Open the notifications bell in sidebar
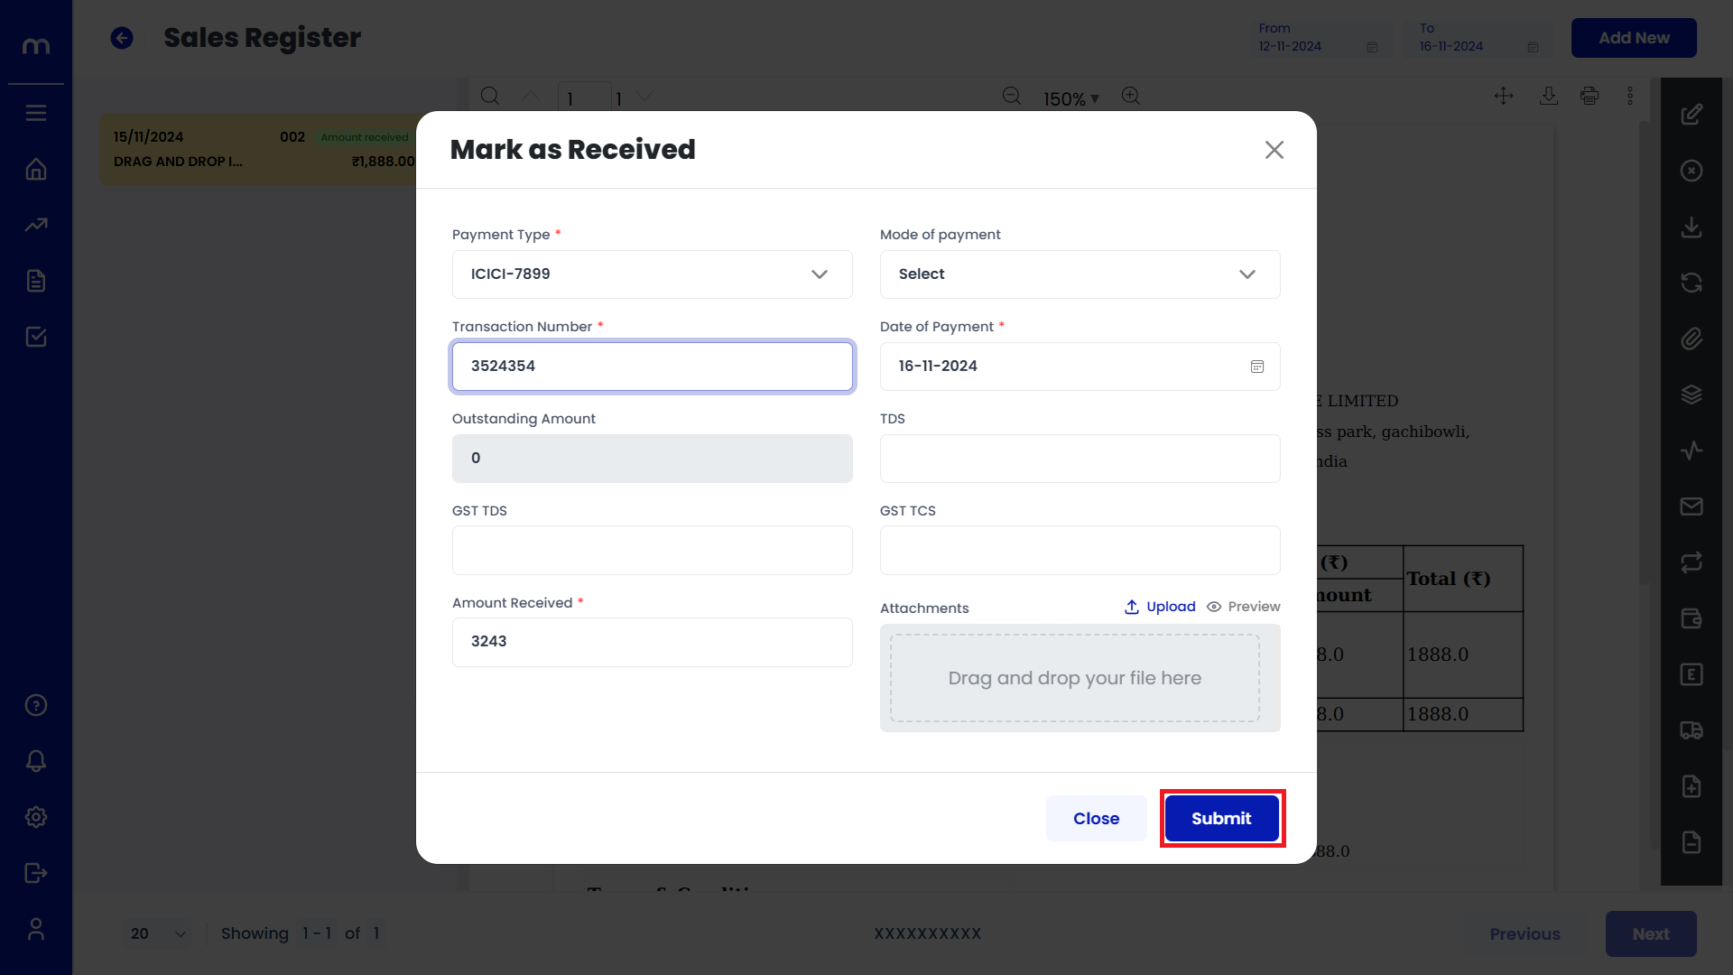Image resolution: width=1733 pixels, height=975 pixels. point(36,761)
